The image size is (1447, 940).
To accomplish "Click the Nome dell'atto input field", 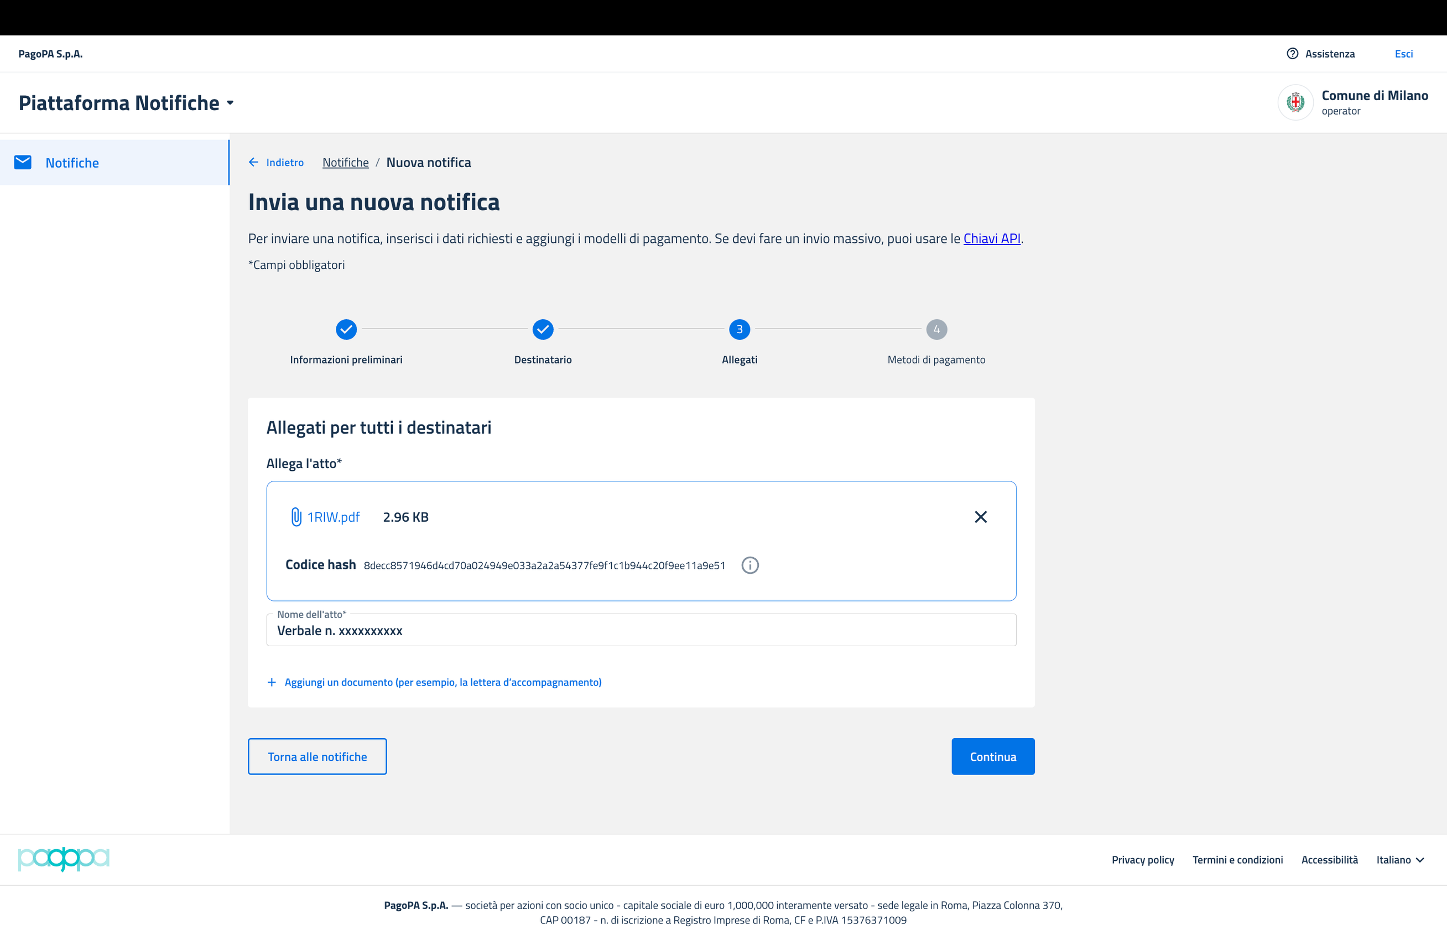I will [x=641, y=631].
